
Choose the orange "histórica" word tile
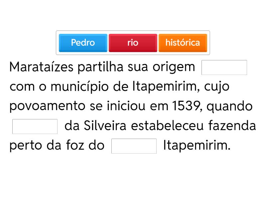pos(183,43)
